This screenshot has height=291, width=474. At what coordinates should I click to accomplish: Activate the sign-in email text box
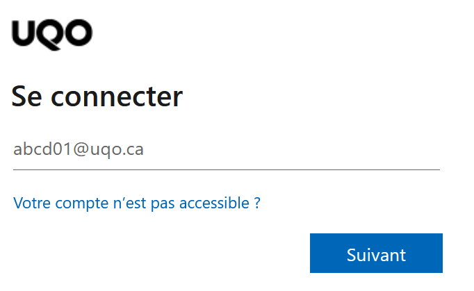click(226, 150)
